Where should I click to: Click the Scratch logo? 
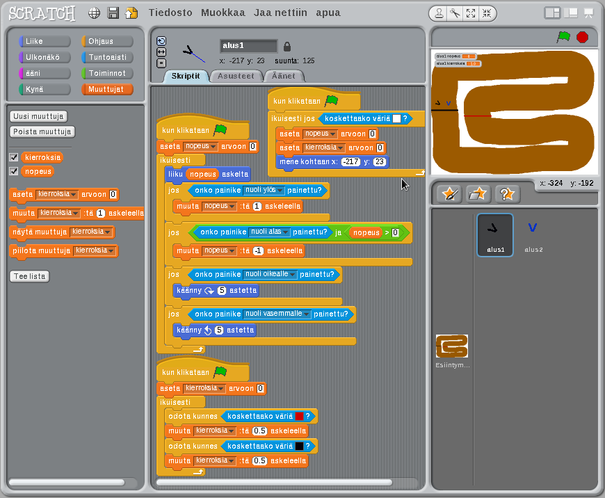pyautogui.click(x=42, y=13)
